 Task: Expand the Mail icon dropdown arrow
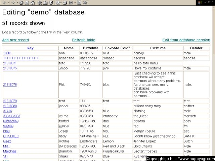(61, 3)
